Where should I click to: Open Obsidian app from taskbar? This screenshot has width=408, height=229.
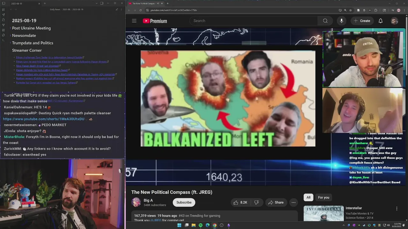229,225
